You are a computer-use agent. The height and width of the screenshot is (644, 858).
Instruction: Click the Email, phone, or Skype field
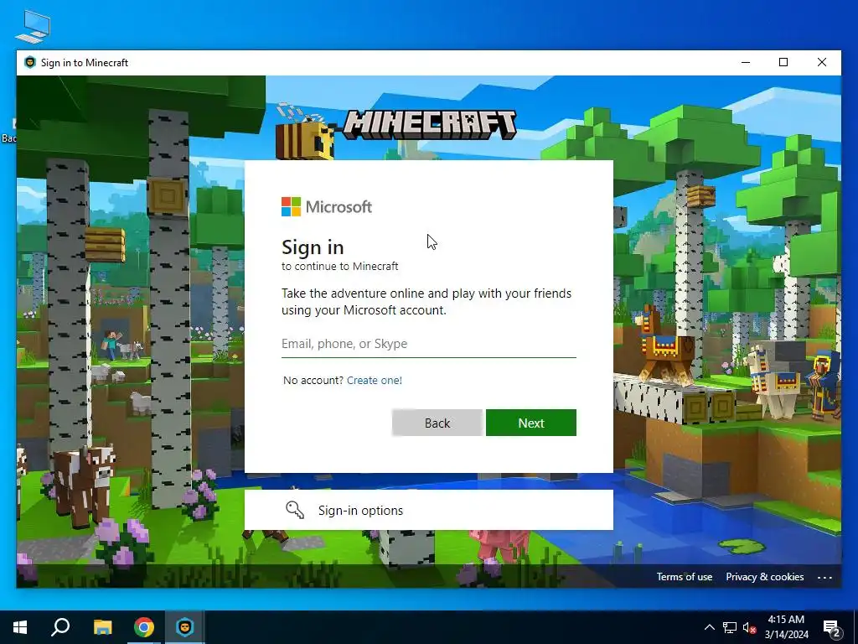click(x=428, y=344)
